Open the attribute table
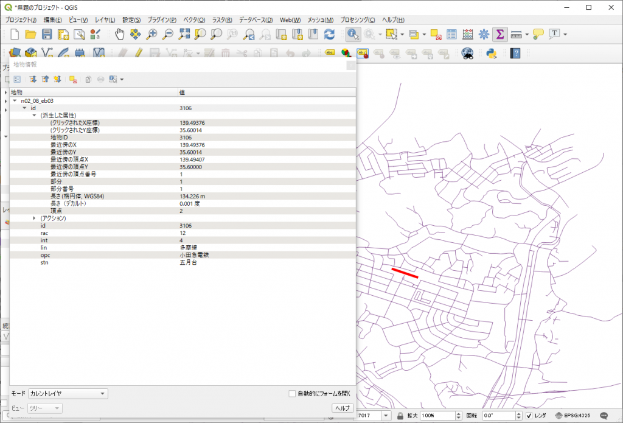This screenshot has height=423, width=623. coord(452,35)
